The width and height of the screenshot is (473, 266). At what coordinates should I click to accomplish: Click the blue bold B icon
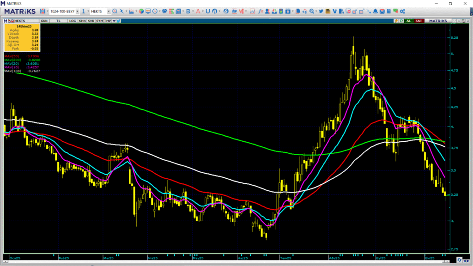click(x=188, y=11)
